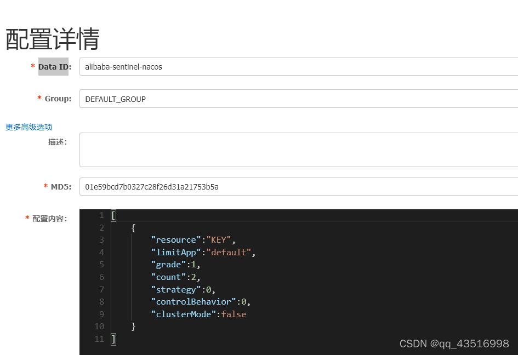The height and width of the screenshot is (355, 518).
Task: Click the "grade":1 code line
Action: (x=175, y=265)
